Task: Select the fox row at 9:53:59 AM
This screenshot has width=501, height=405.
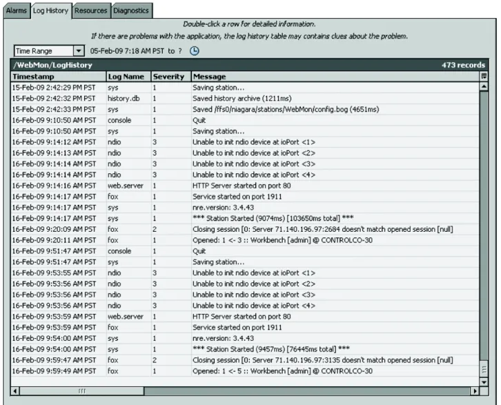Action: tap(245, 328)
